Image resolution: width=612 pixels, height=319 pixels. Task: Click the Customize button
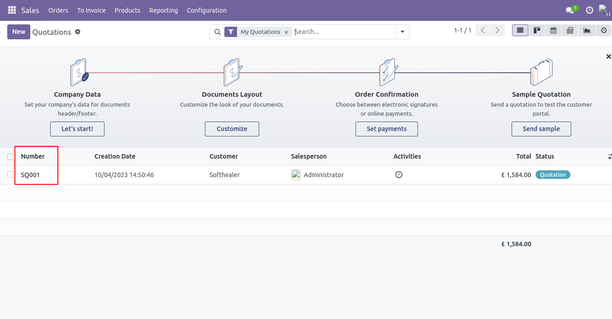tap(232, 129)
